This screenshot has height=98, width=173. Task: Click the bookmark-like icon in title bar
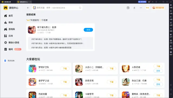tap(156, 2)
